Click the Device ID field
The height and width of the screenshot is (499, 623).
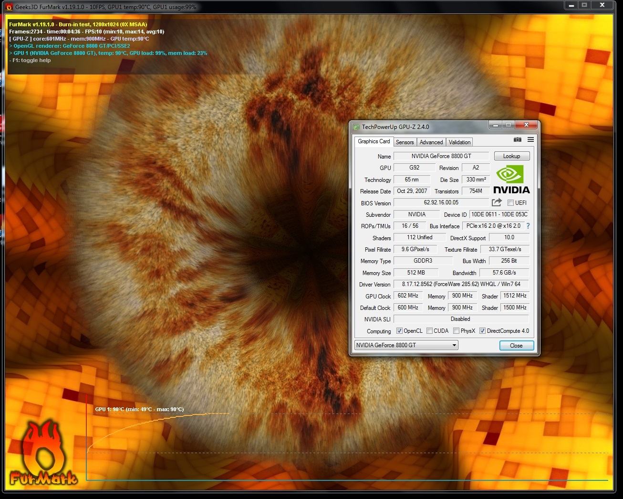tap(499, 214)
